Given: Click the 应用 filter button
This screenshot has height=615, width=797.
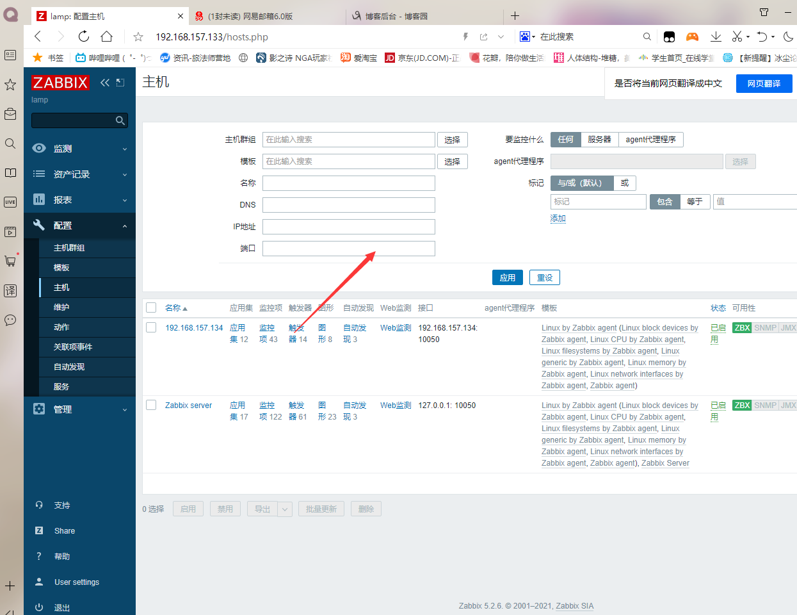Looking at the screenshot, I should [508, 277].
